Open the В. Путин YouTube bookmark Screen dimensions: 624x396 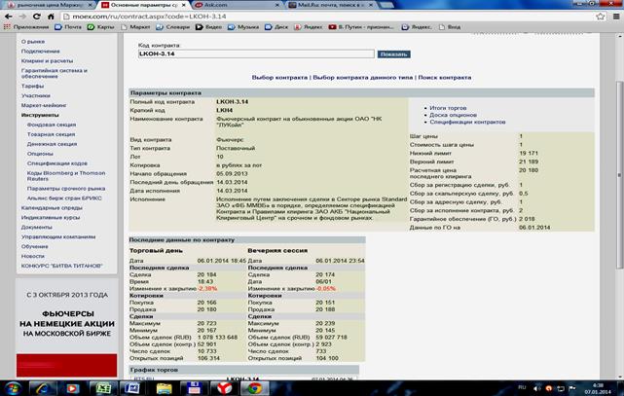pos(361,27)
